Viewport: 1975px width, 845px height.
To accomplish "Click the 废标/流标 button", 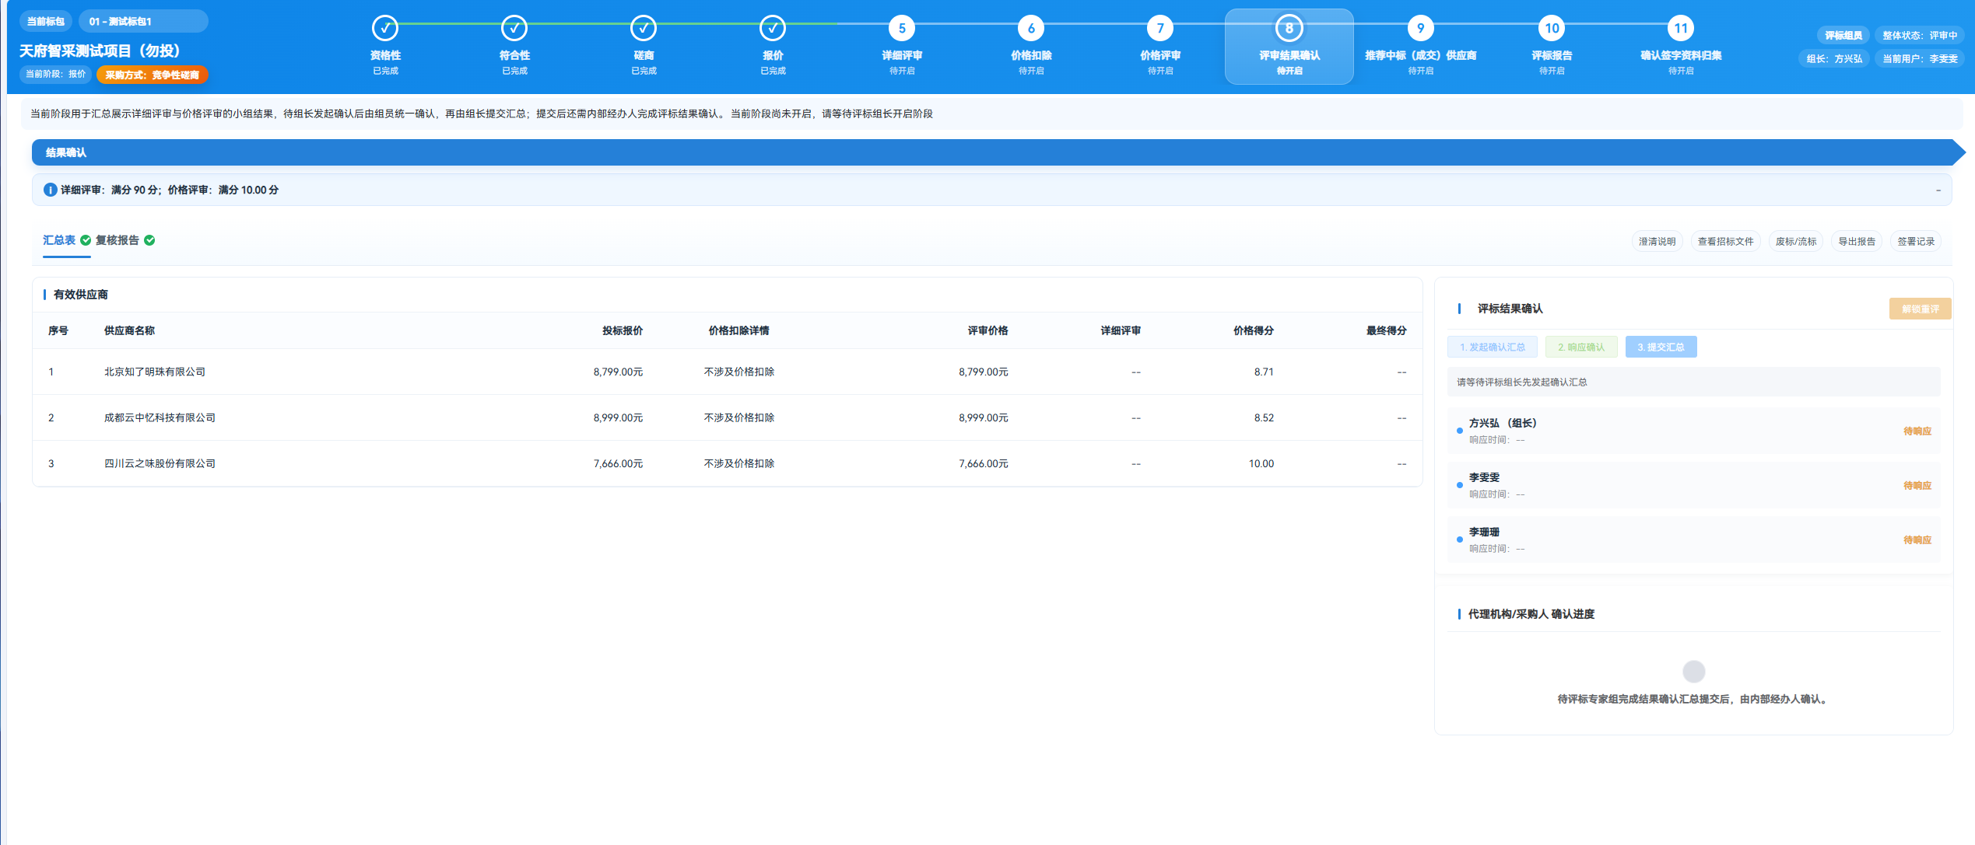I will [1796, 242].
